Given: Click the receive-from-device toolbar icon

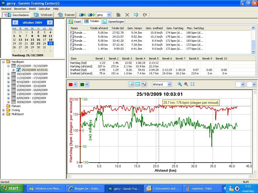Looking at the screenshot, I should [x=91, y=15].
